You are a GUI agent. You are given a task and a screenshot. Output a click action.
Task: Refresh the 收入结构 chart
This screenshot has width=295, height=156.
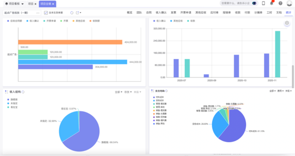23,92
